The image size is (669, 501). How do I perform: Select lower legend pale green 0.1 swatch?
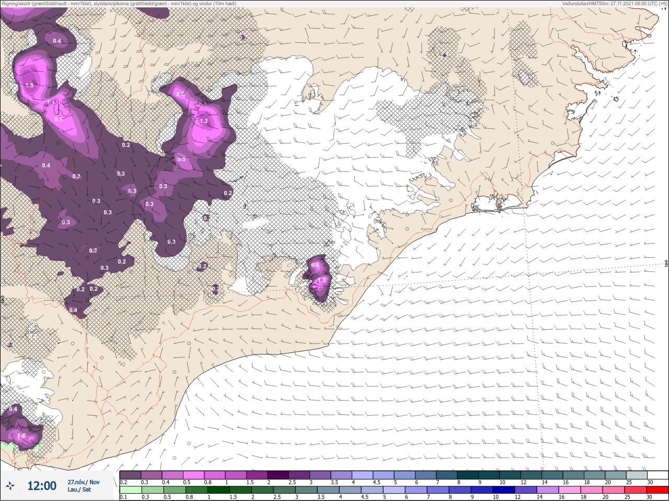click(131, 489)
